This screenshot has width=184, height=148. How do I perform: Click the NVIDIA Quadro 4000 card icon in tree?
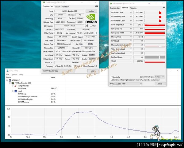pyautogui.click(x=13, y=83)
